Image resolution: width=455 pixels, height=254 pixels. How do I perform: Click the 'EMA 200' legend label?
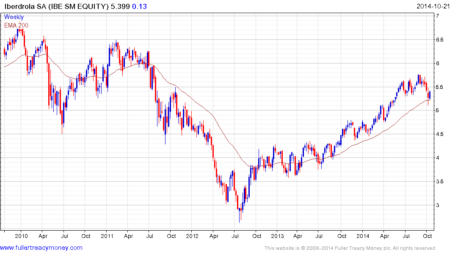coord(16,25)
